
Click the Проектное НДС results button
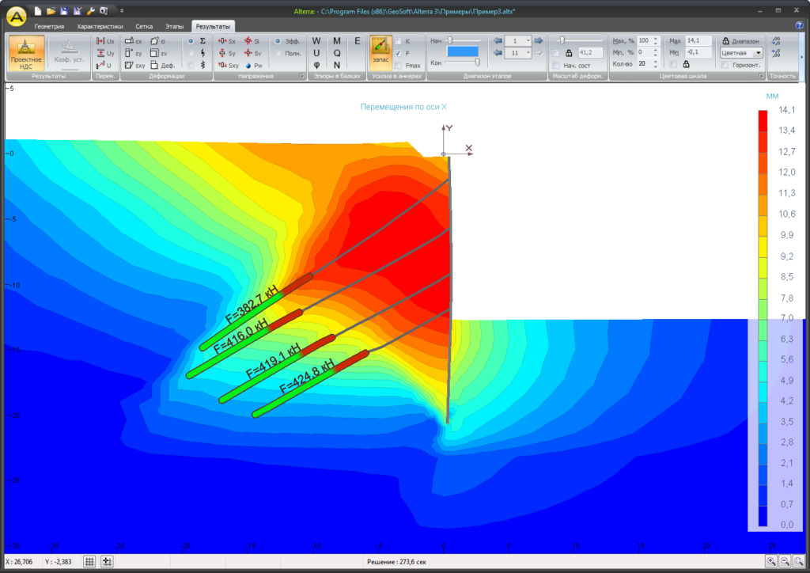[x=26, y=52]
